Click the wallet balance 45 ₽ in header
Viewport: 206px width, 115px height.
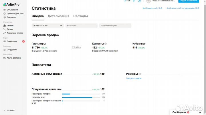pyautogui.click(x=127, y=1)
